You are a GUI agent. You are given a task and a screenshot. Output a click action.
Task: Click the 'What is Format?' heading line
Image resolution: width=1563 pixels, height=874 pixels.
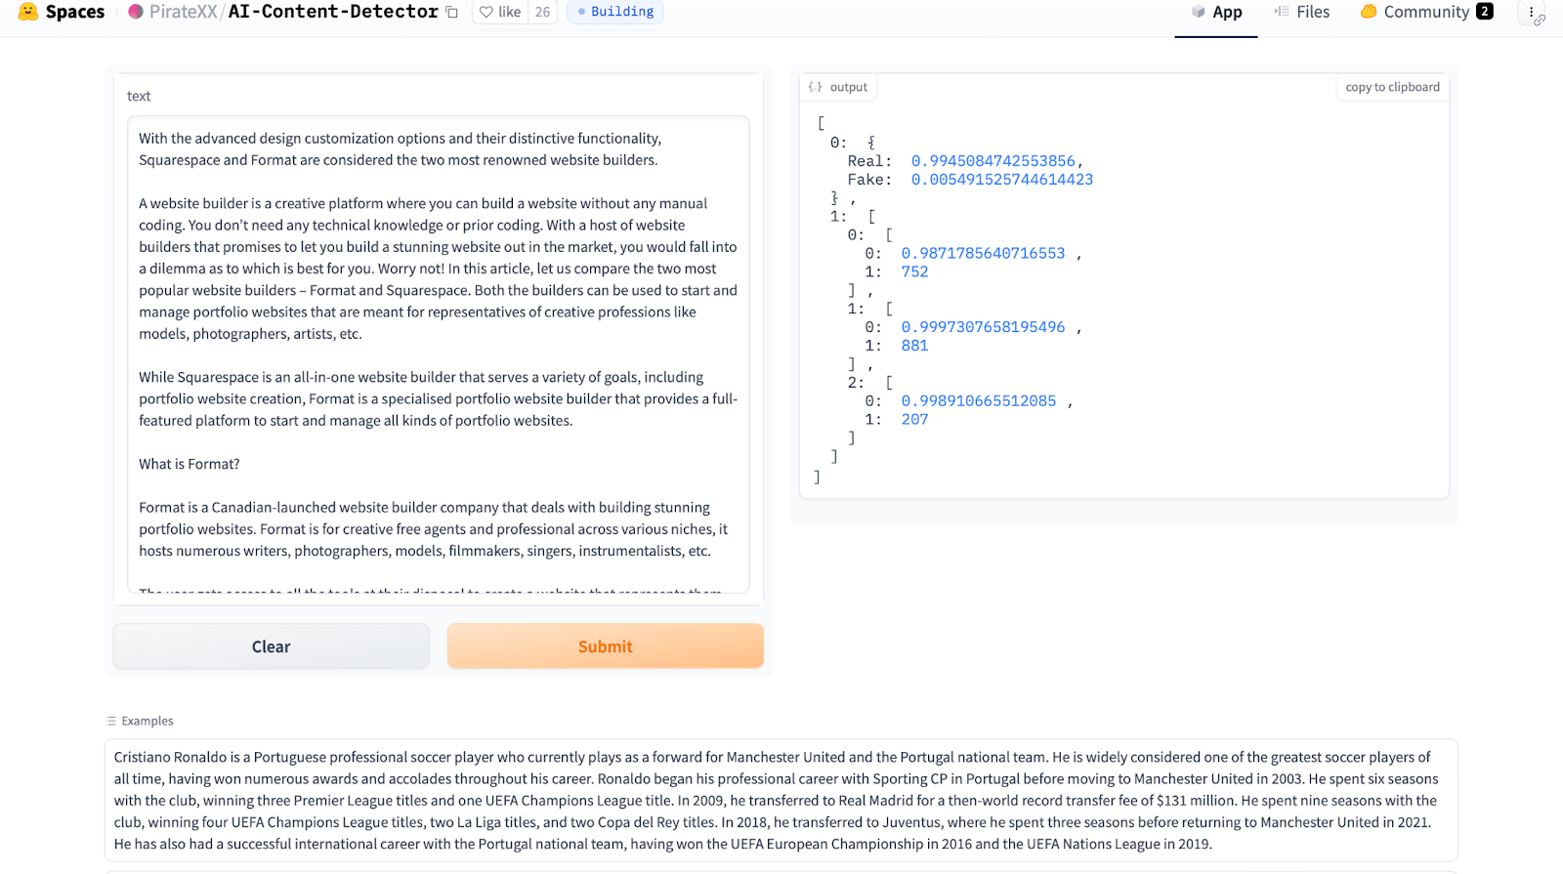189,464
